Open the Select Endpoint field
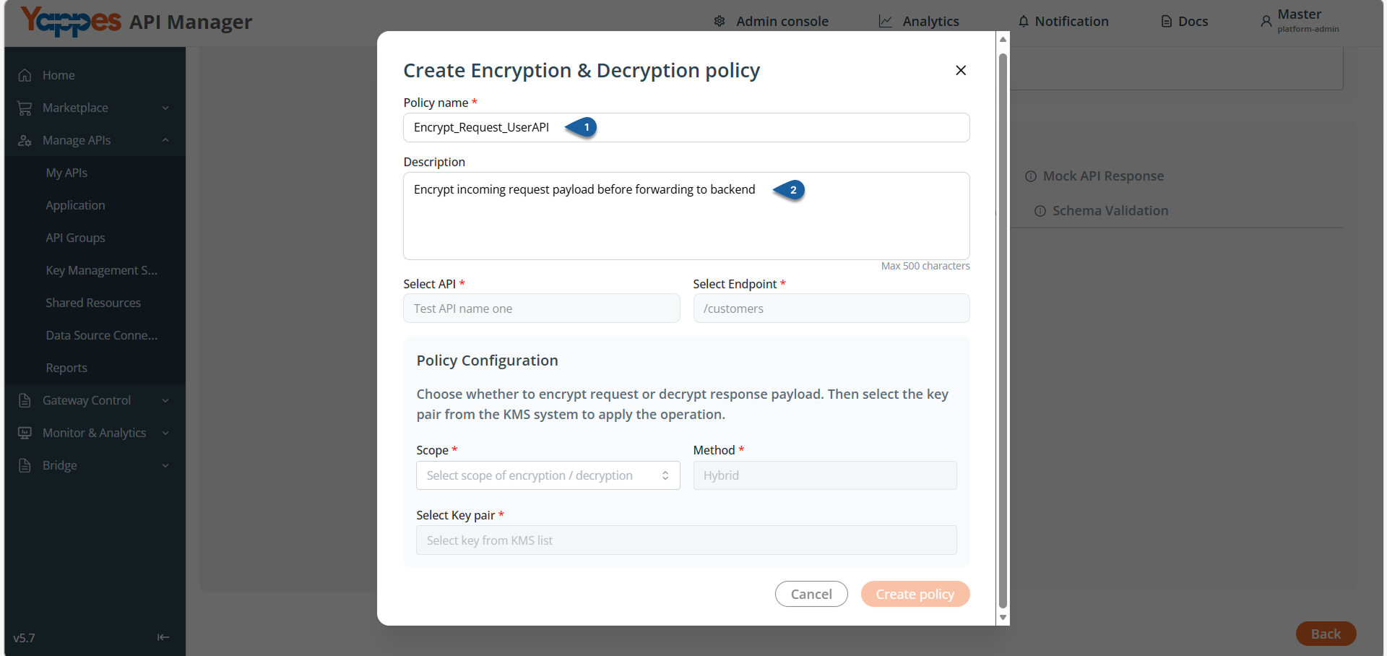1387x656 pixels. tap(831, 308)
